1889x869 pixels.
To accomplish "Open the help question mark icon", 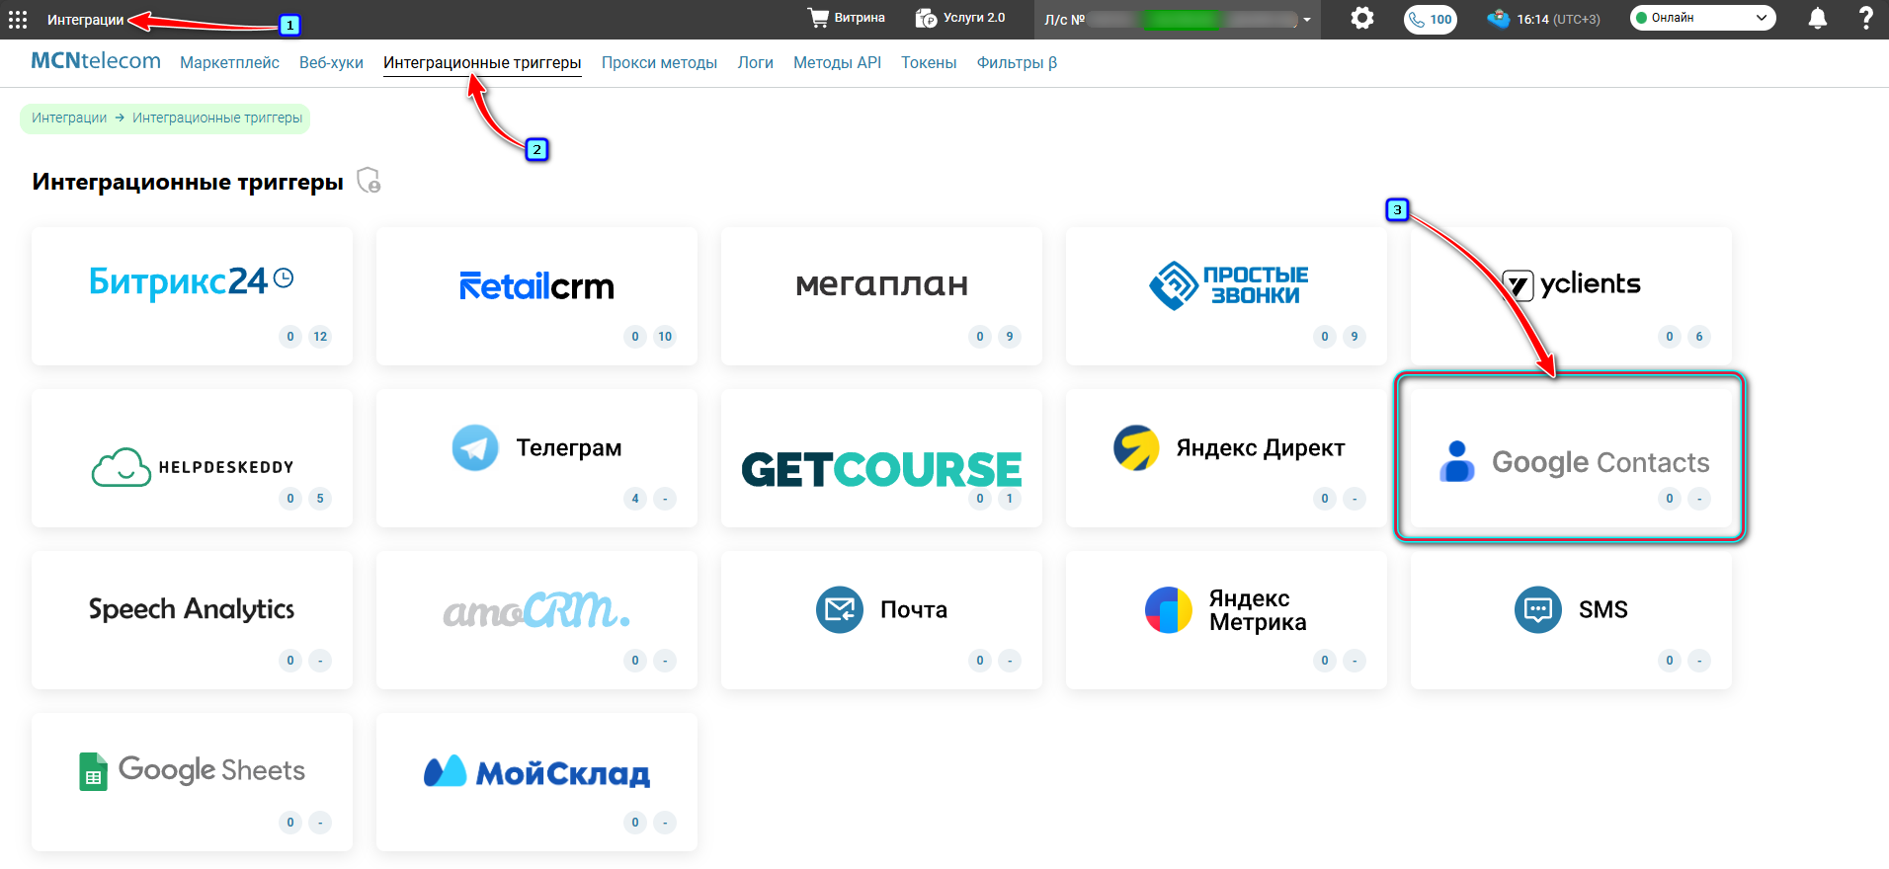I will pos(1865,18).
